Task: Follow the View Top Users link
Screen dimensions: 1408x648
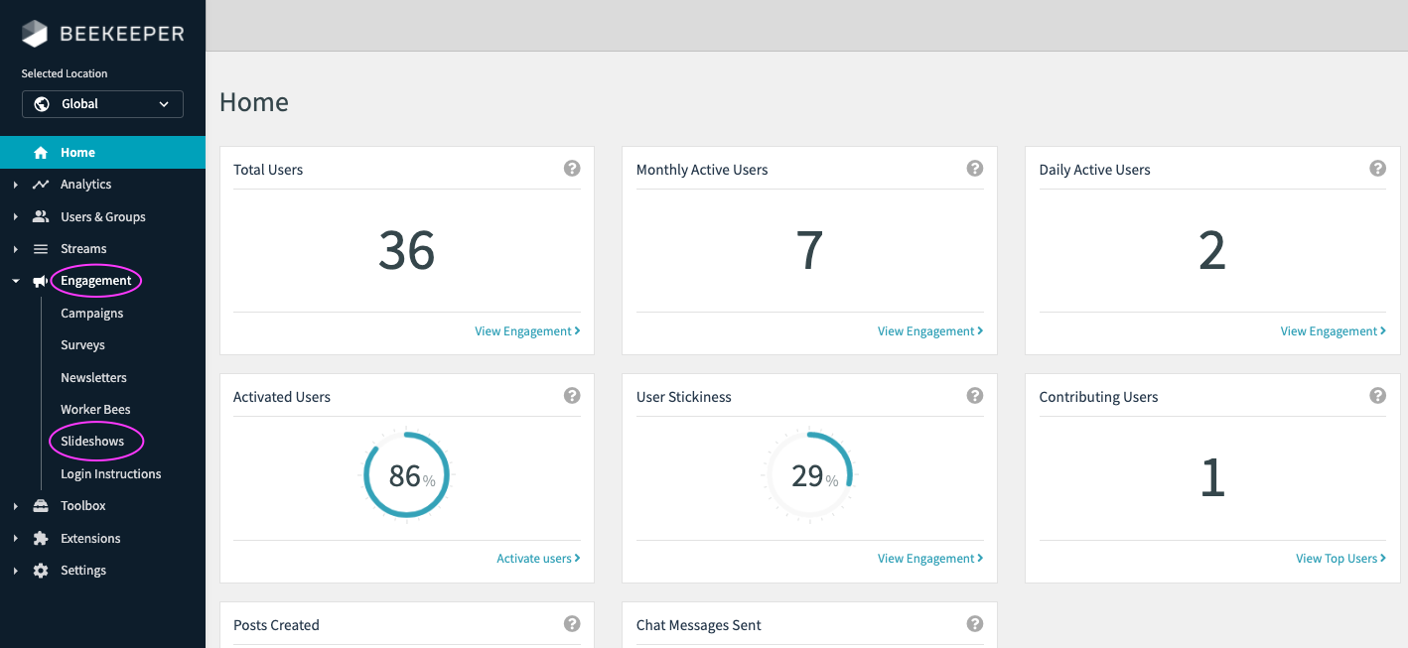Action: pyautogui.click(x=1339, y=559)
